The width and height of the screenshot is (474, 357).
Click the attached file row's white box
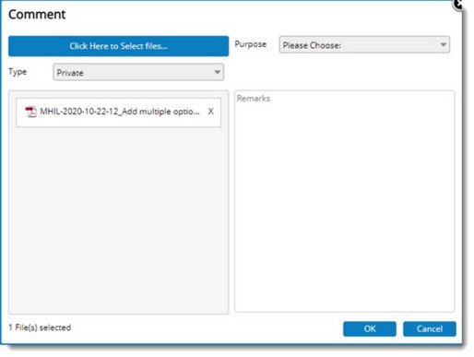pos(118,113)
